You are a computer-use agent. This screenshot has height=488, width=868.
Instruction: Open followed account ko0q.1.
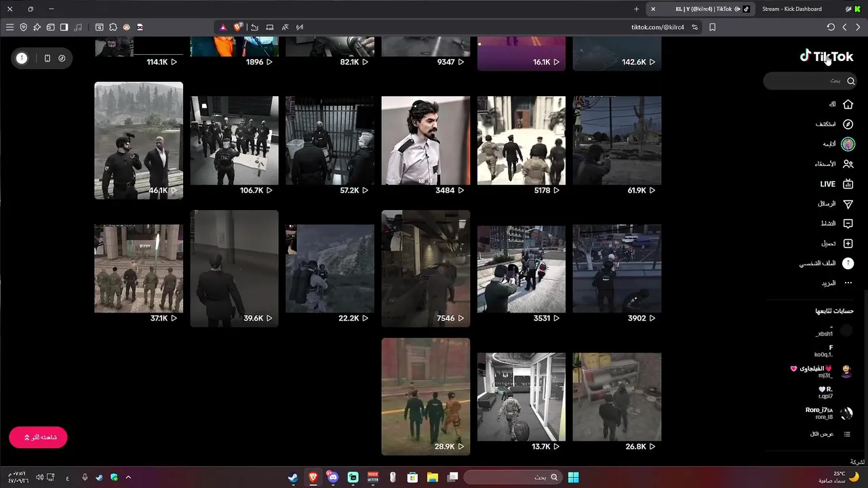824,351
